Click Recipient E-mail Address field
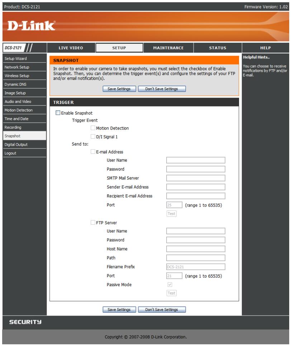 pyautogui.click(x=196, y=195)
